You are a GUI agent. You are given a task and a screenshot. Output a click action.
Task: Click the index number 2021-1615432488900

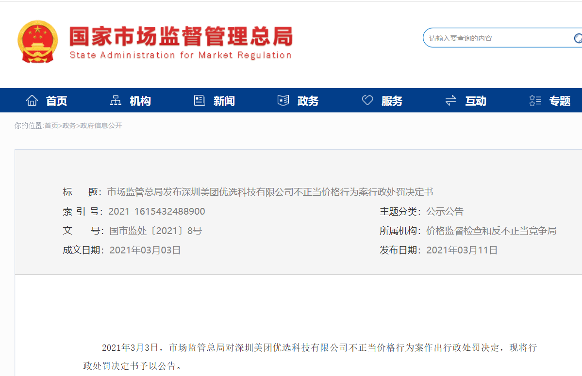[157, 211]
